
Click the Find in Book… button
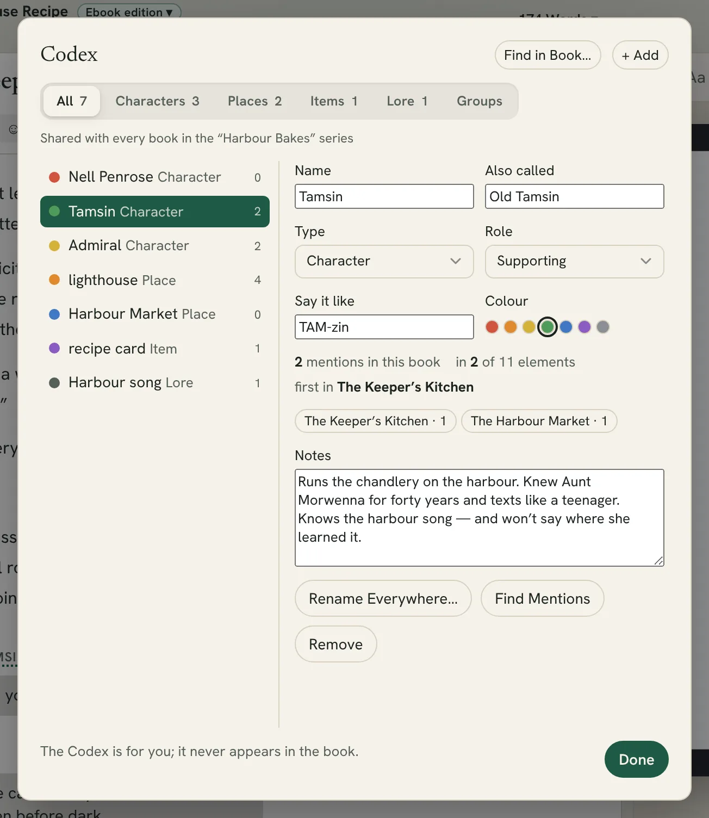pos(548,55)
